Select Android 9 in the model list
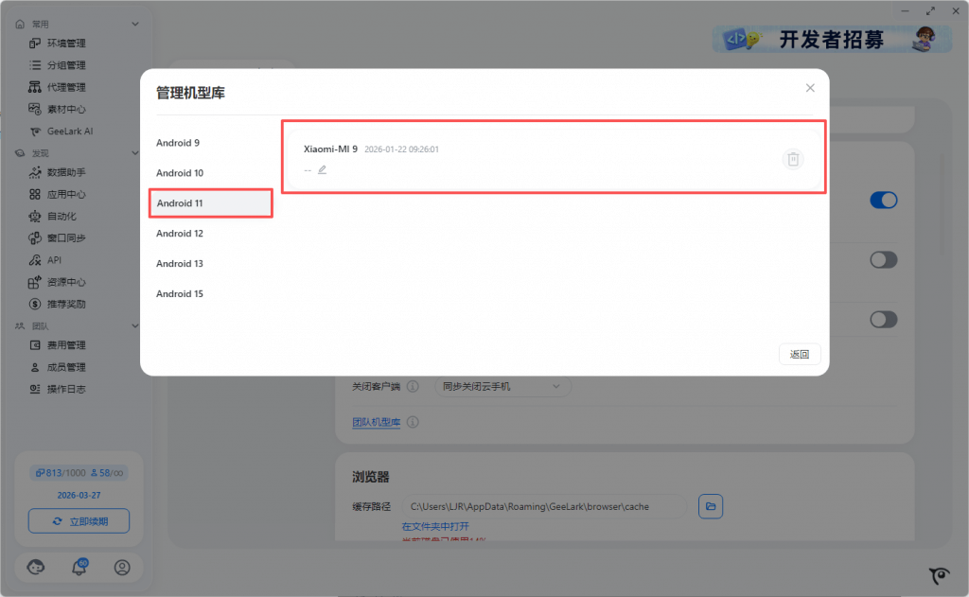The width and height of the screenshot is (969, 597). pyautogui.click(x=178, y=143)
